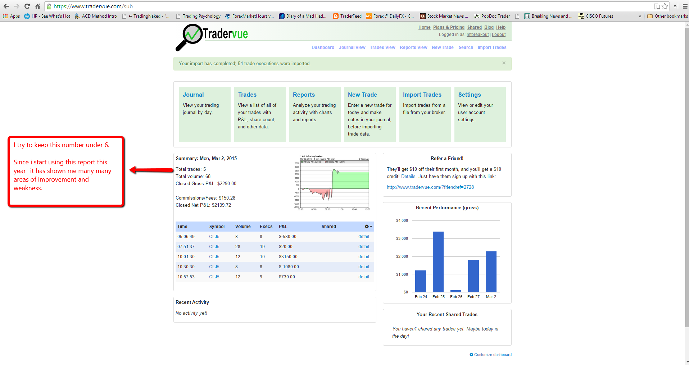Open Import Trades in the navigation bar
689x365 pixels.
[x=492, y=47]
